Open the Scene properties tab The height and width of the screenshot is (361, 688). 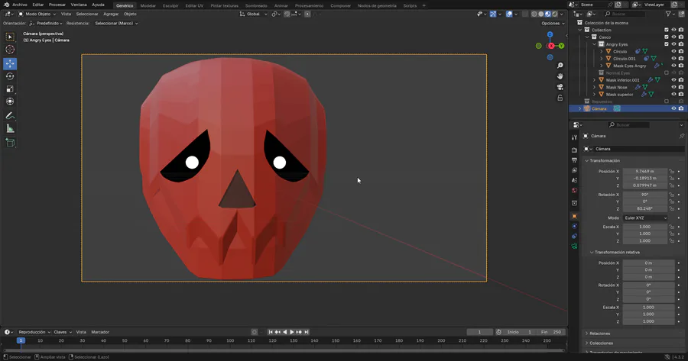(x=574, y=180)
